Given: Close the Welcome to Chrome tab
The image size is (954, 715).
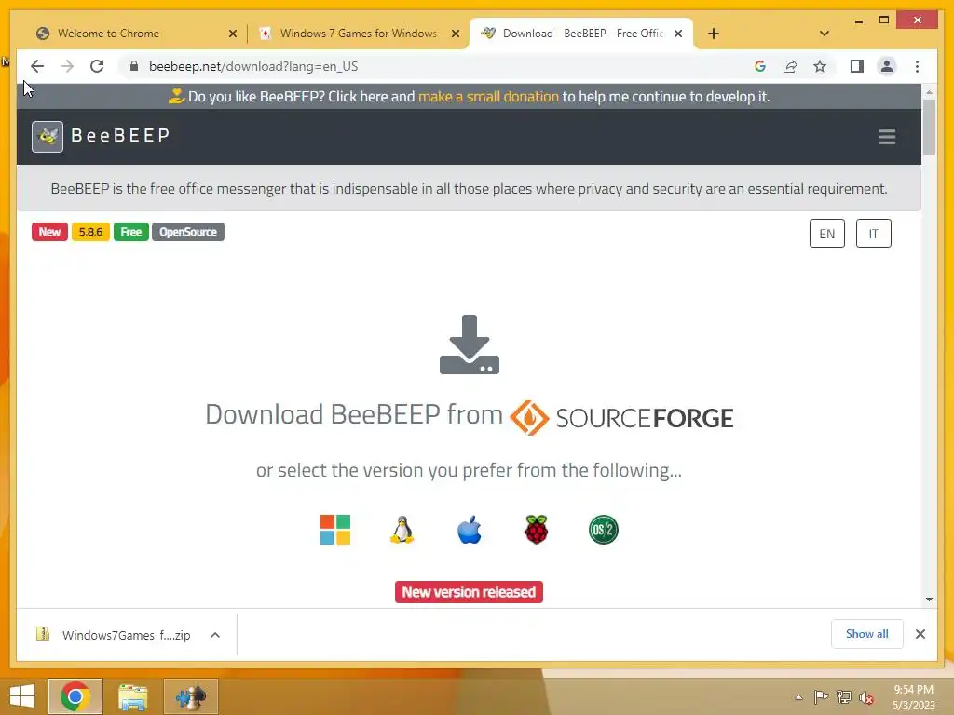Looking at the screenshot, I should [x=232, y=34].
